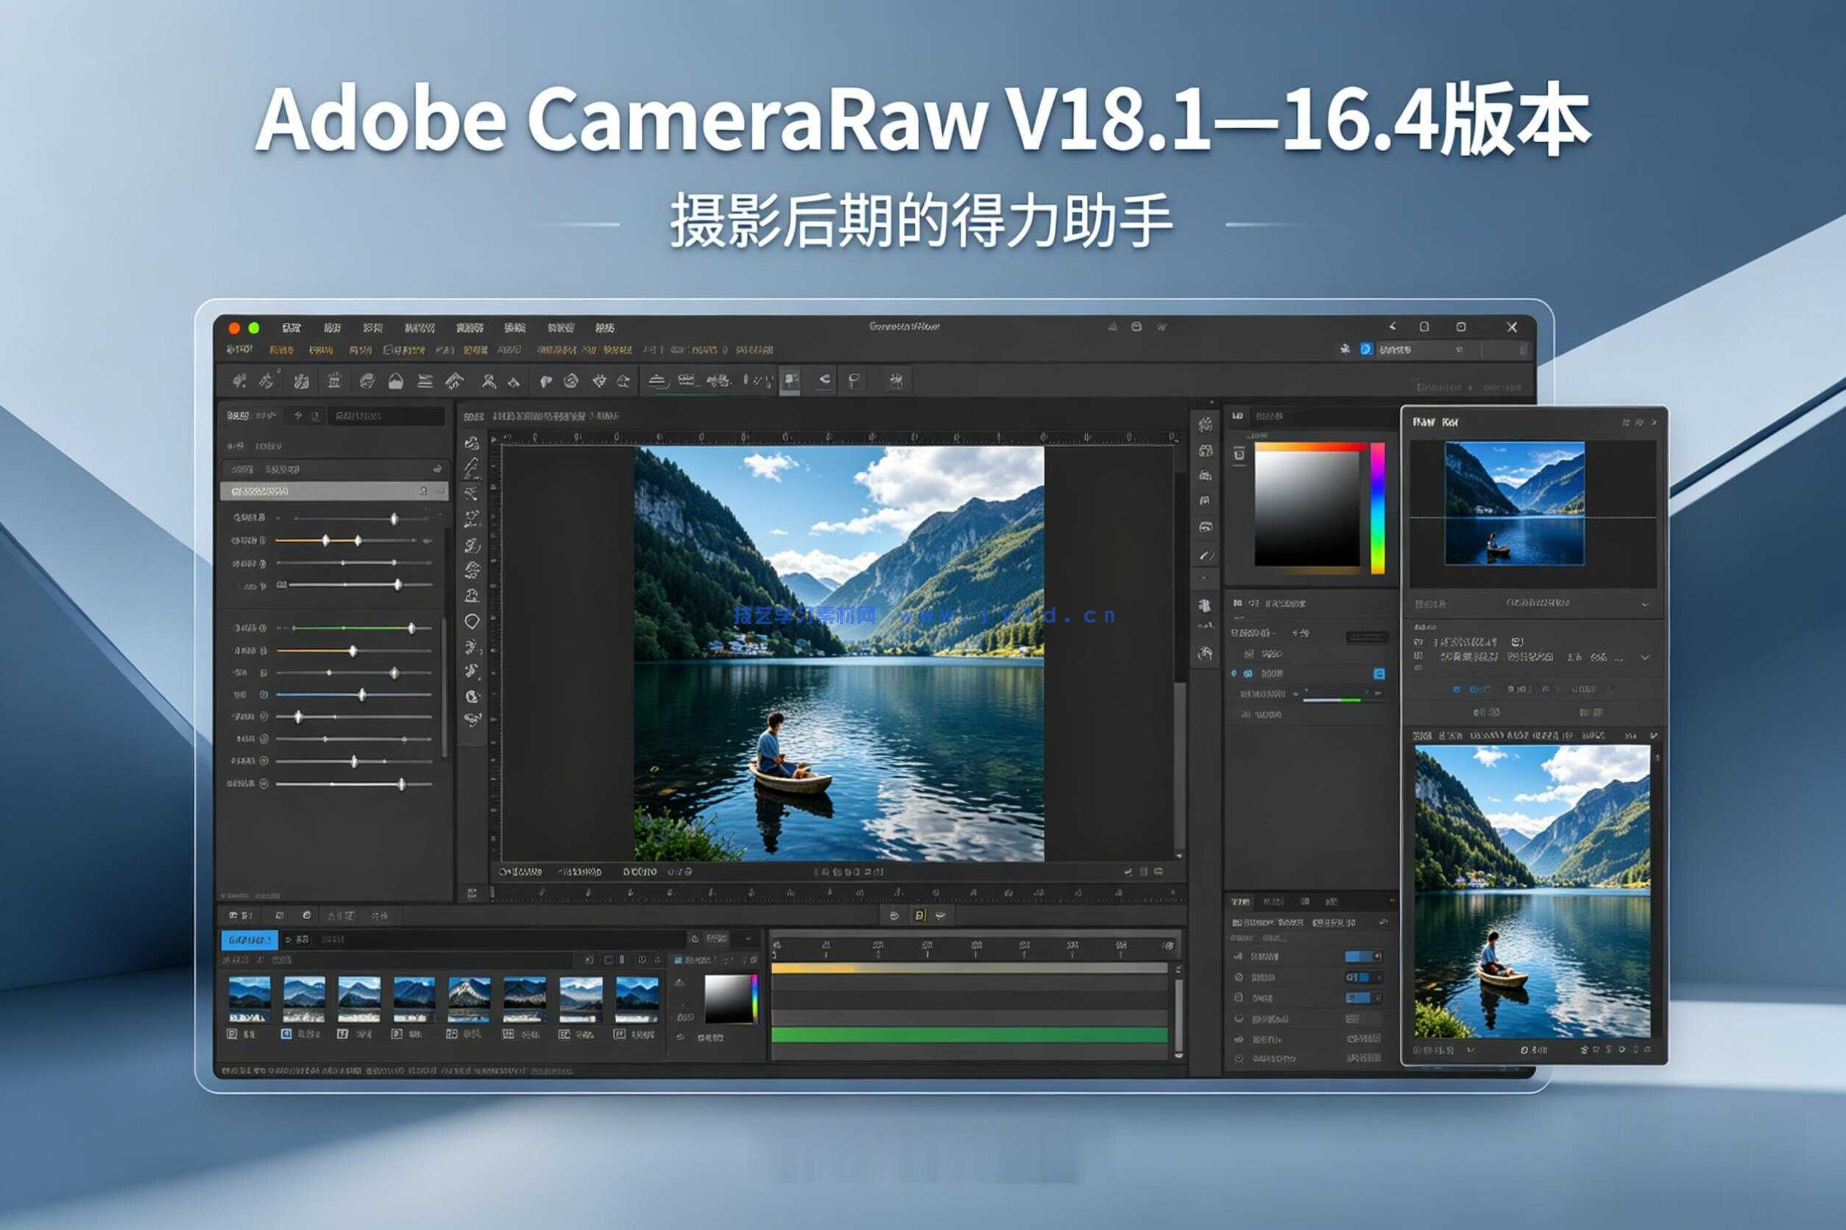Choose a hue on the vertical rainbow strip

1377,508
